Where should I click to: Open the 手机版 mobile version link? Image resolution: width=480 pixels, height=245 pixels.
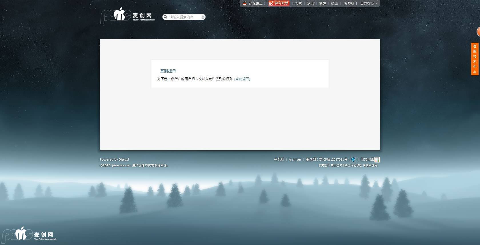(x=279, y=159)
